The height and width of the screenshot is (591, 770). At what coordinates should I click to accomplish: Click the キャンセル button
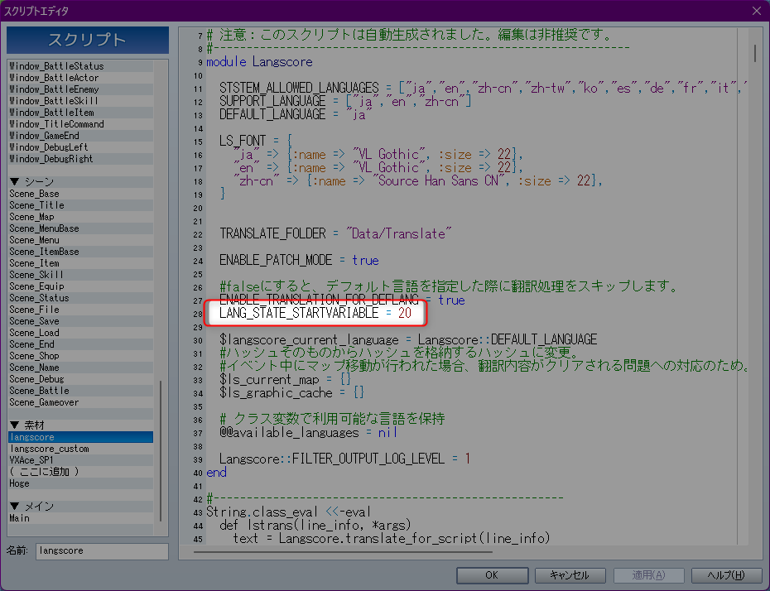coord(570,574)
